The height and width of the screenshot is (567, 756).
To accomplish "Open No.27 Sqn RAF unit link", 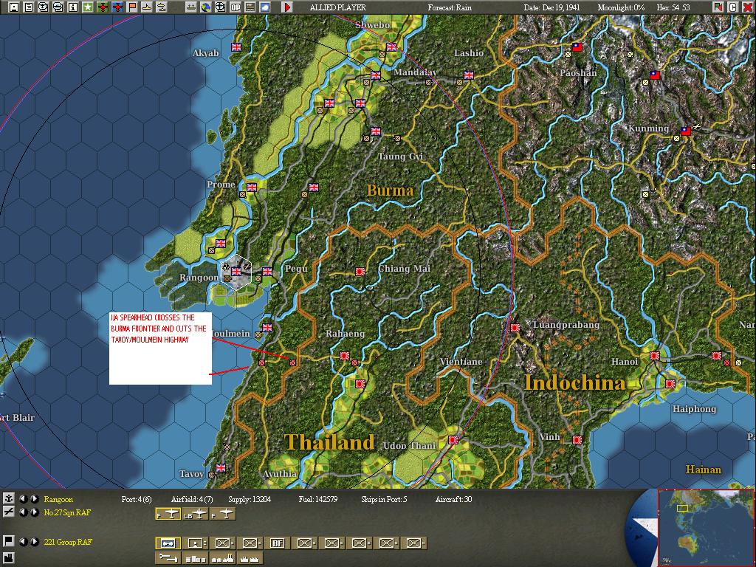I will [67, 512].
